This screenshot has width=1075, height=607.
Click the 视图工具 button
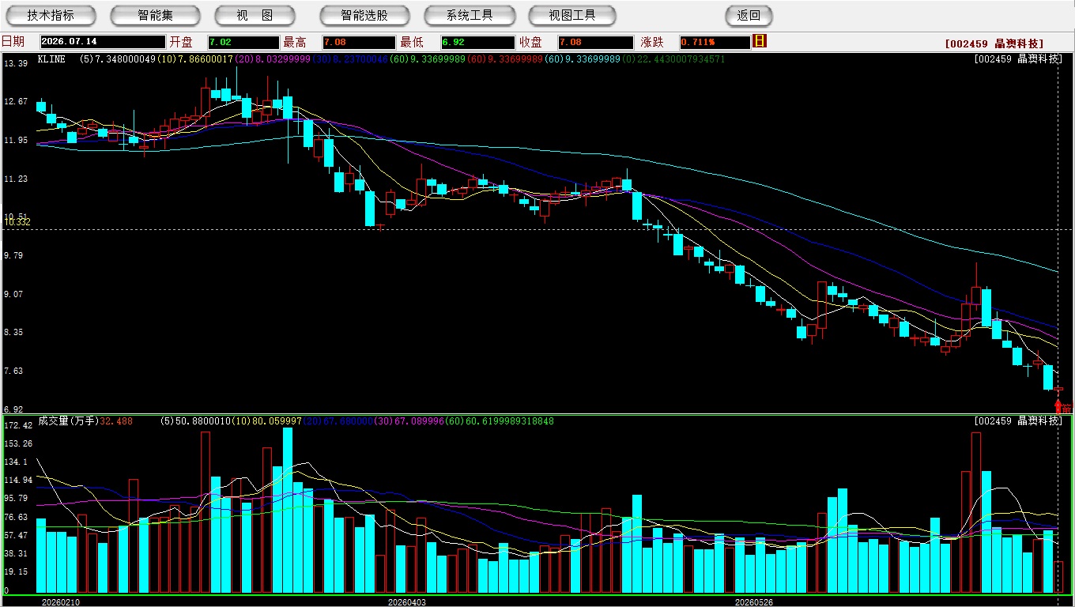[574, 15]
